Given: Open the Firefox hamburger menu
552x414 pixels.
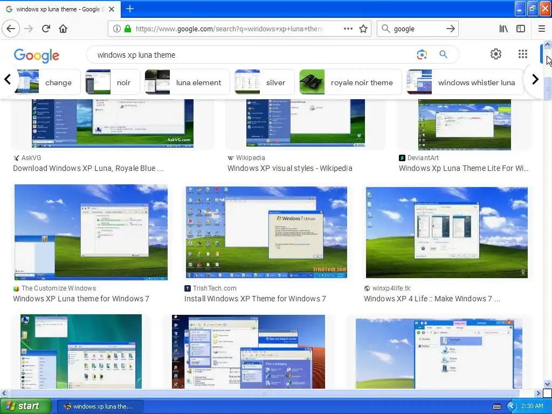Looking at the screenshot, I should (541, 29).
